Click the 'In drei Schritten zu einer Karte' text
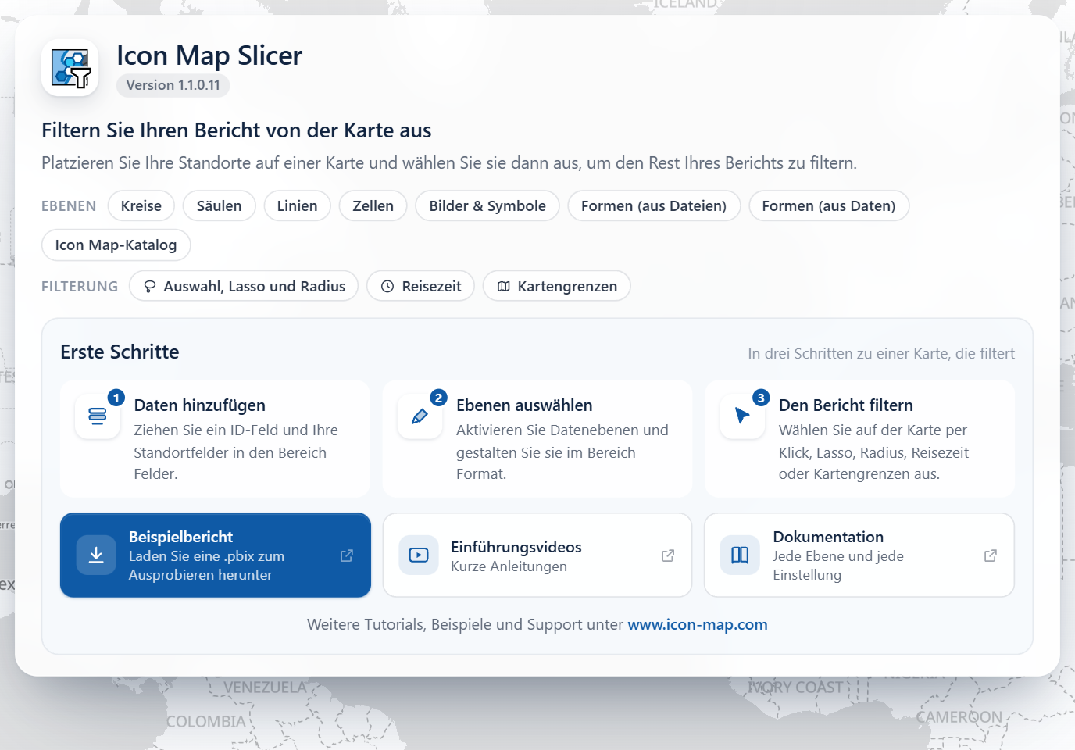This screenshot has height=750, width=1075. click(881, 353)
